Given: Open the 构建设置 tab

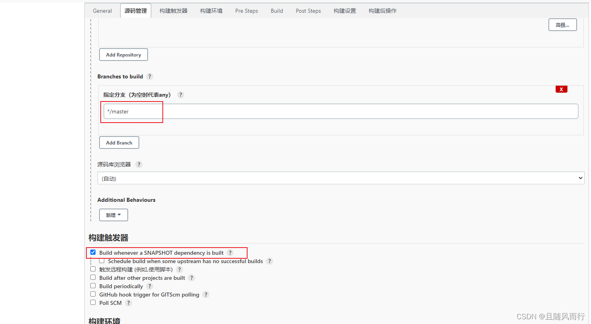Looking at the screenshot, I should point(345,11).
